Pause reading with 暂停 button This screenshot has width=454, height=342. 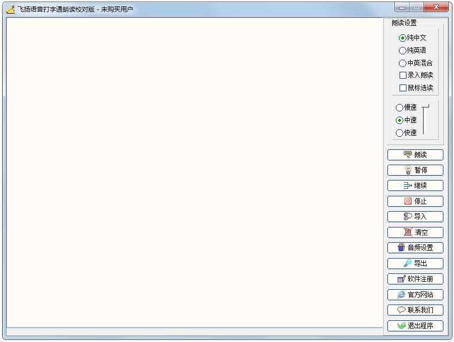pyautogui.click(x=415, y=170)
